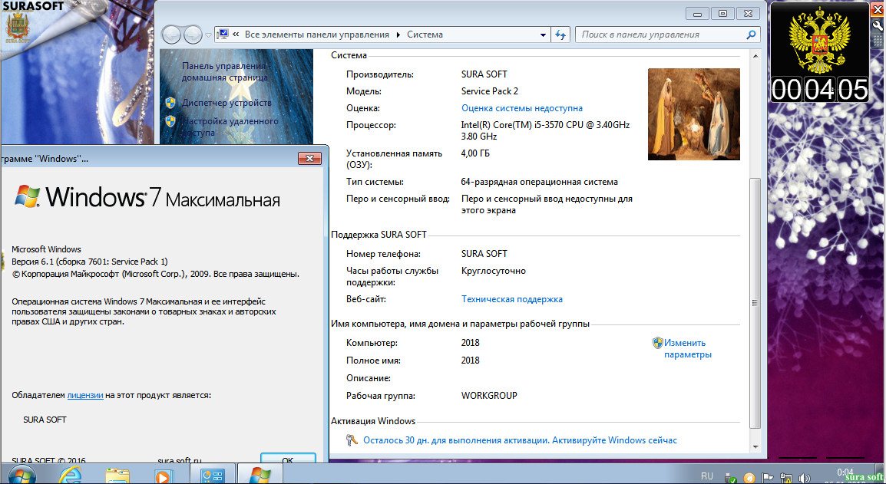Open the volume speaker tray icon

[804, 479]
